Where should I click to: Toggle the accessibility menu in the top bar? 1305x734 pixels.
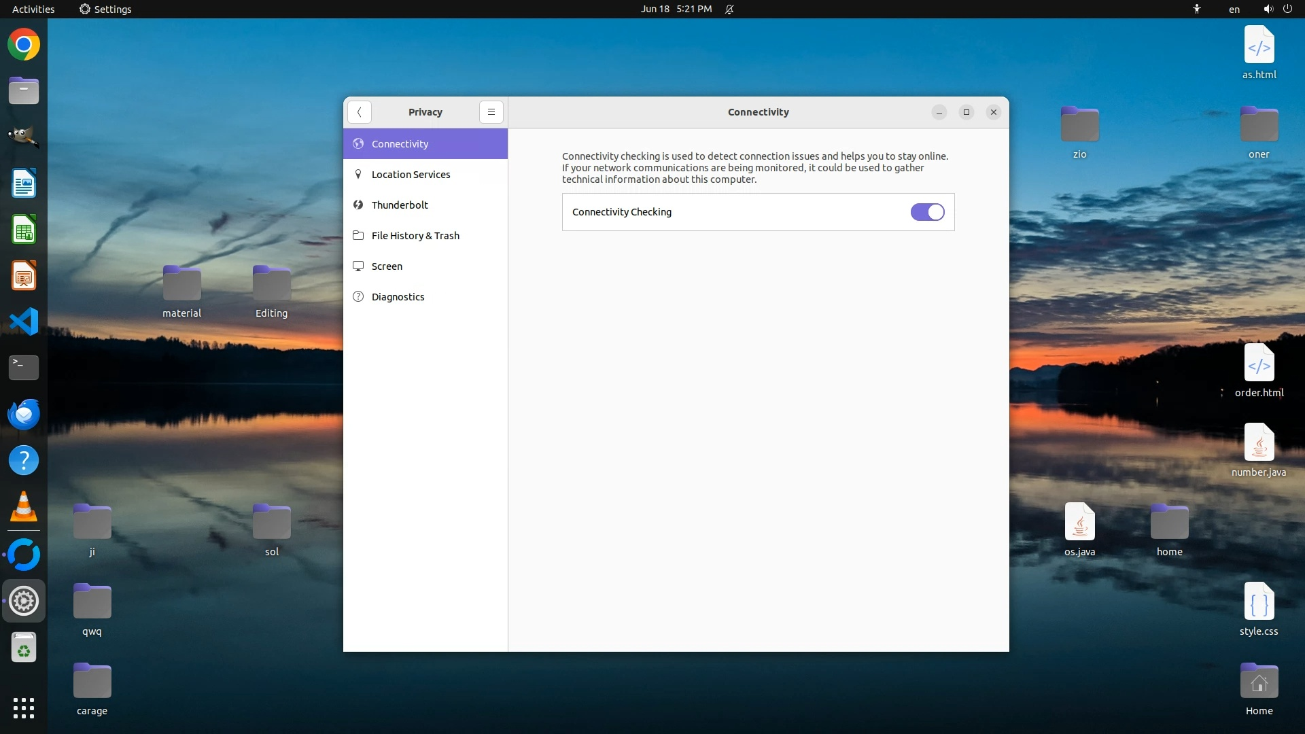point(1196,9)
